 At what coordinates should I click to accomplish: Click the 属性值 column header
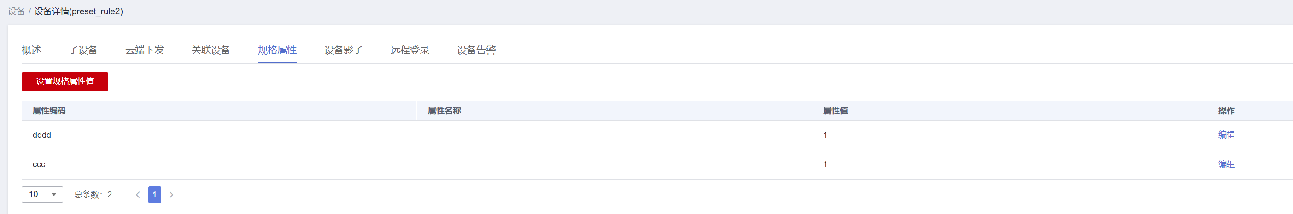pos(835,111)
